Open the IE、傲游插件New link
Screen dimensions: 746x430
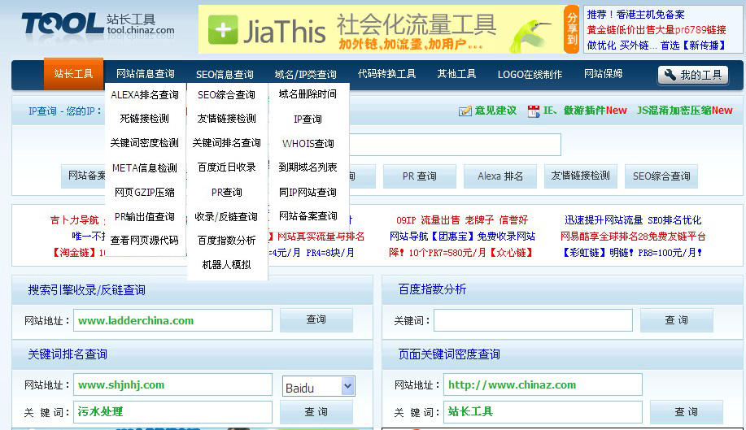585,111
